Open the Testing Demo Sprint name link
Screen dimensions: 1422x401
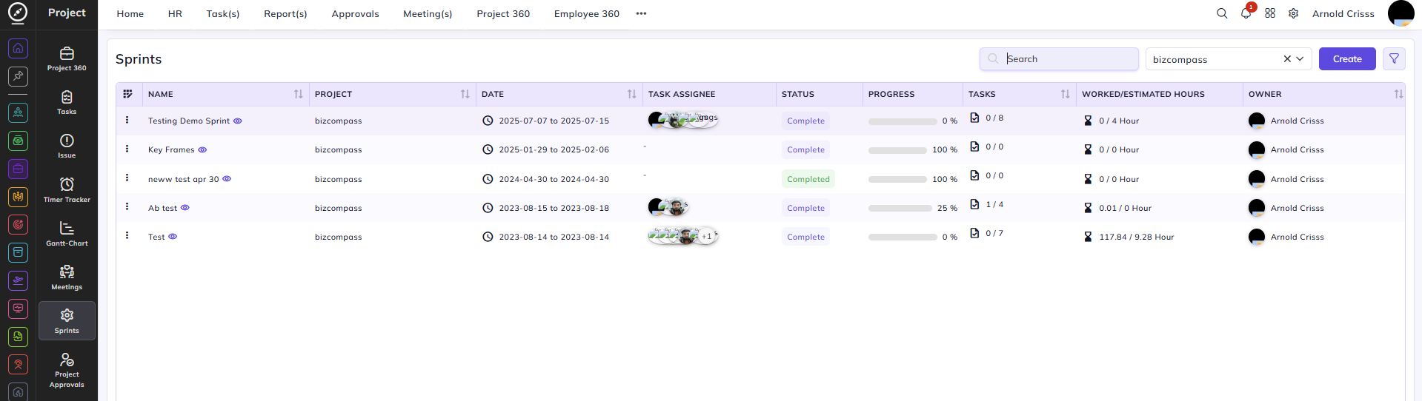[x=189, y=121]
